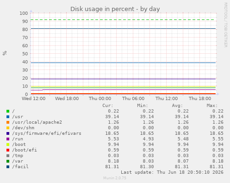This screenshot has width=230, height=183.
Task: Click the '/tmp' legend label
Action: 18,156
